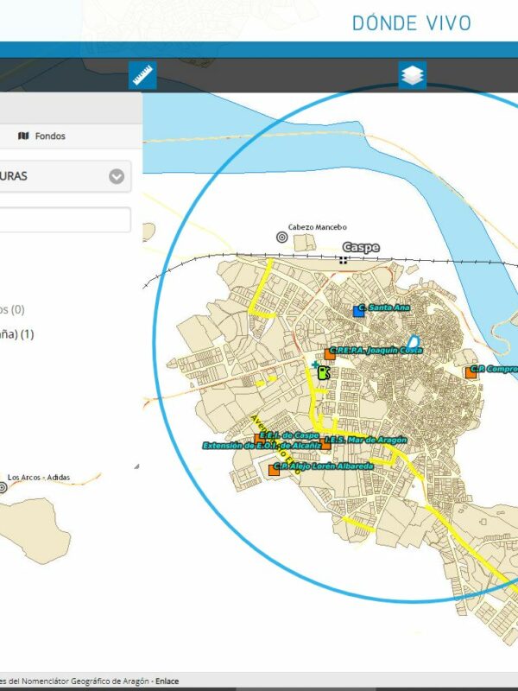
Task: Activate the ruler measurement tool
Action: click(x=142, y=76)
